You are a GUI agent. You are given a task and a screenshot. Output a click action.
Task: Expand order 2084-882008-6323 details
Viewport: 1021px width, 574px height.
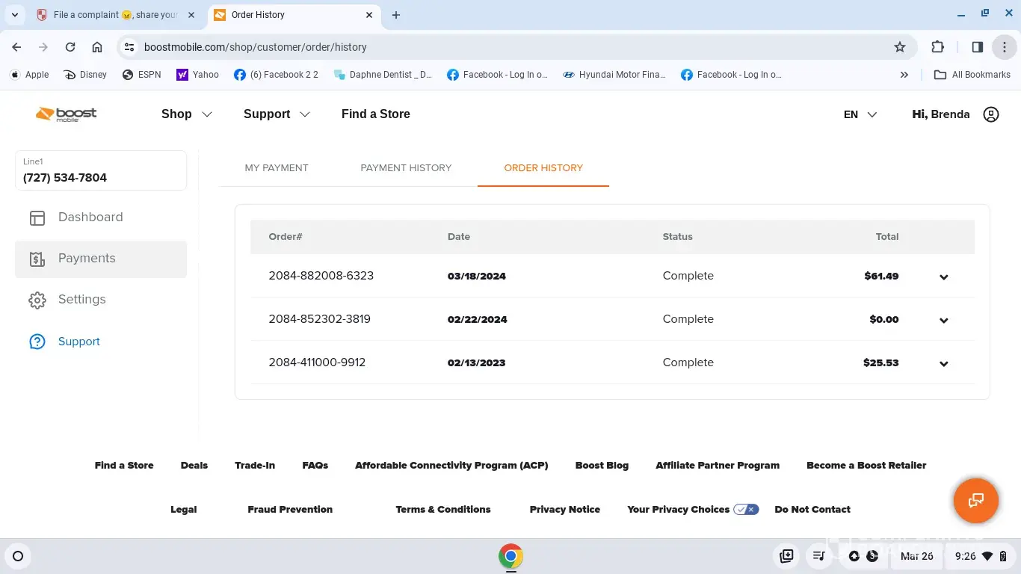coord(943,277)
